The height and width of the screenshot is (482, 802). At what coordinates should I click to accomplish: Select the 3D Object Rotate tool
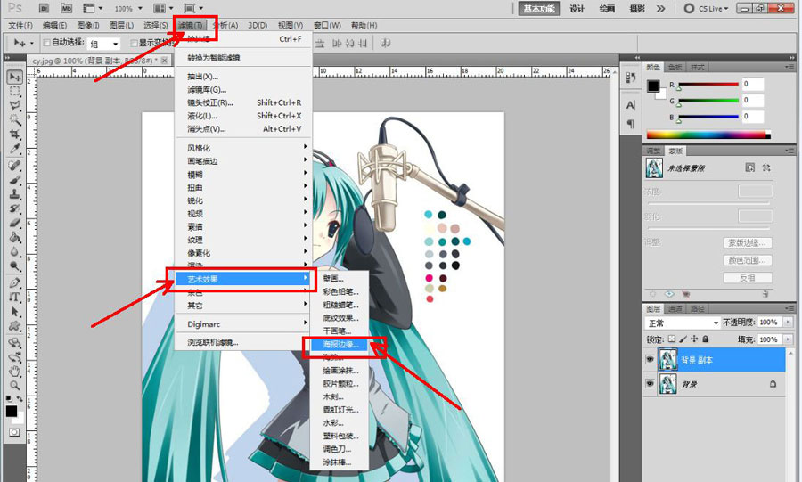tap(15, 342)
